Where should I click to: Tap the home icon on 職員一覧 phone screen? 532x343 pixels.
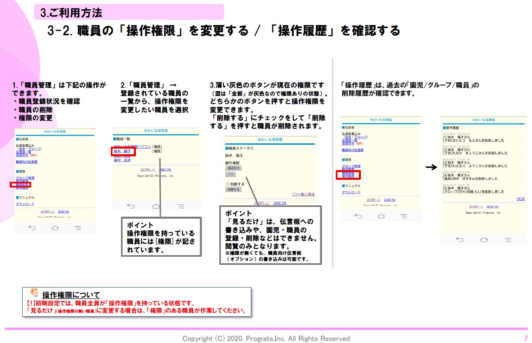156,206
